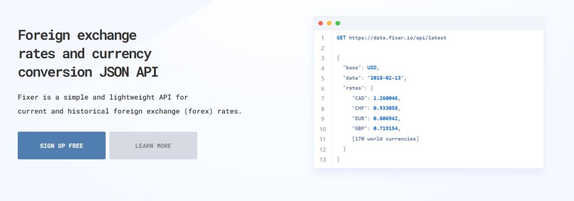Click the CAD rate 1.260046
574x201 pixels.
tap(385, 98)
